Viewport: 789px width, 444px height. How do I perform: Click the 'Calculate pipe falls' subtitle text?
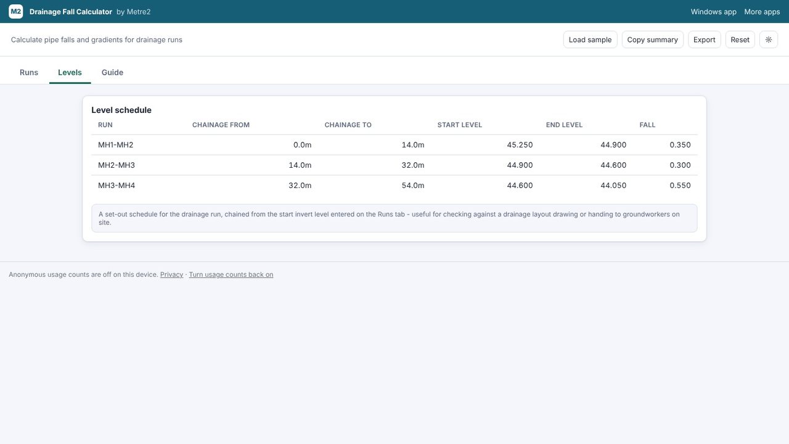tap(97, 39)
